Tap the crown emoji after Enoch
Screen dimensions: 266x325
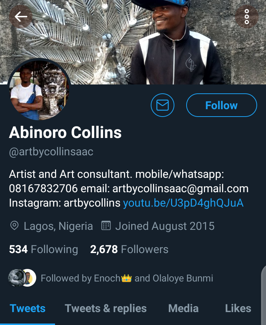pos(126,278)
